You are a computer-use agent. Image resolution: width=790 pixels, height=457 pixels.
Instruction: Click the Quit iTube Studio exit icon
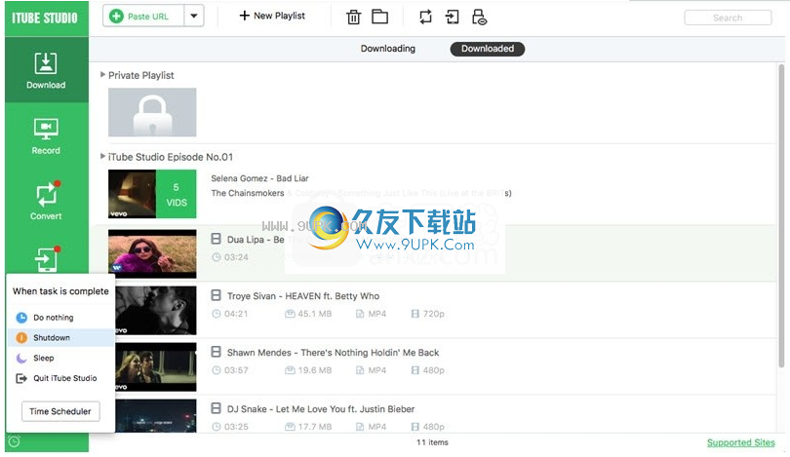21,378
